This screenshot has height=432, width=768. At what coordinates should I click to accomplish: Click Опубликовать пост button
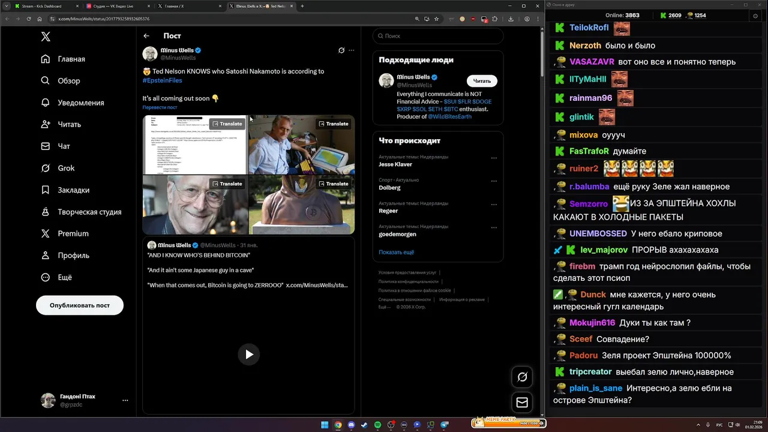[x=80, y=305]
